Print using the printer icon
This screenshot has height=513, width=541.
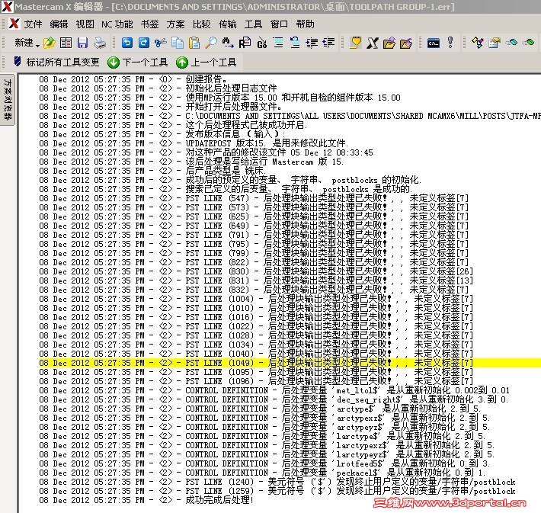pos(100,43)
